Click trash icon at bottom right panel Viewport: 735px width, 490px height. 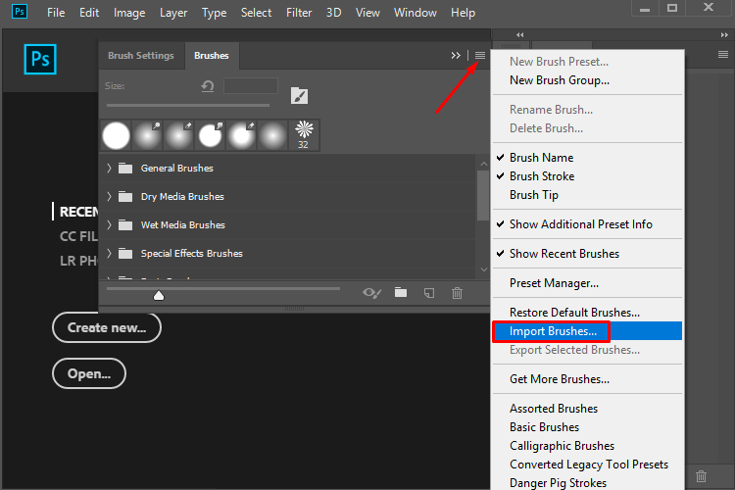[x=702, y=476]
